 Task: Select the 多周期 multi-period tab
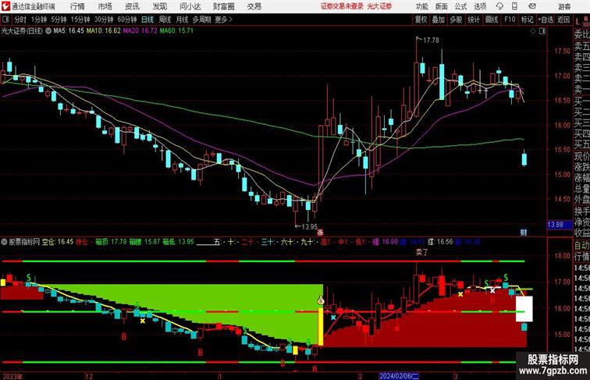(x=201, y=20)
